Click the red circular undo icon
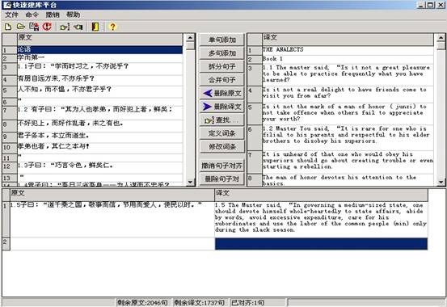 pyautogui.click(x=47, y=27)
